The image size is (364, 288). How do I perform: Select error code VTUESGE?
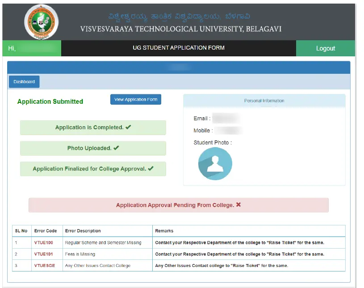[x=45, y=266]
